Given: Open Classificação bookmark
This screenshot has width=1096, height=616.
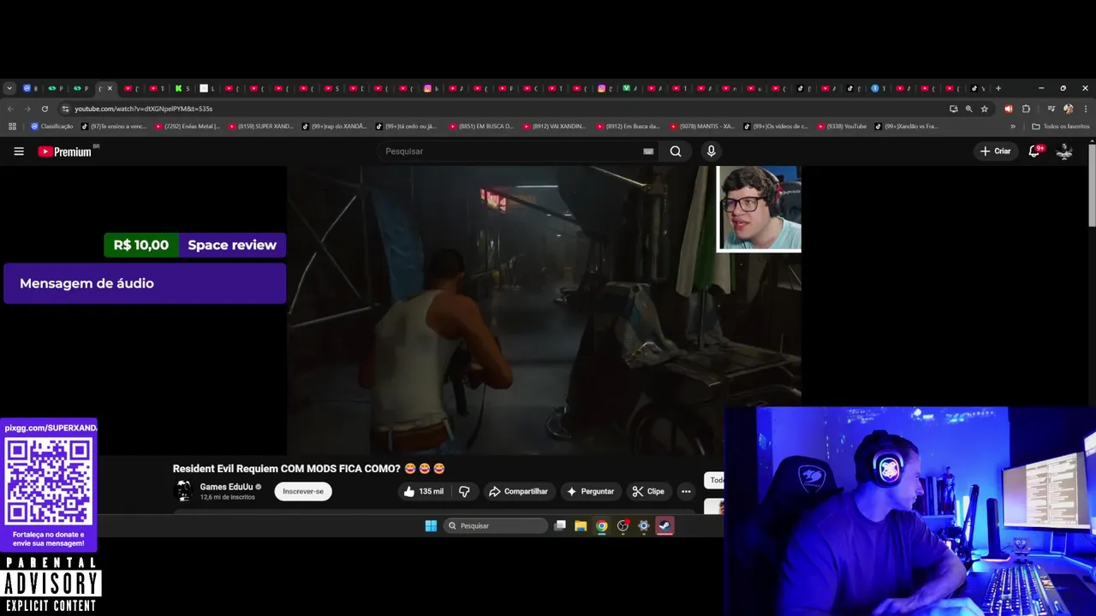Looking at the screenshot, I should [x=51, y=127].
